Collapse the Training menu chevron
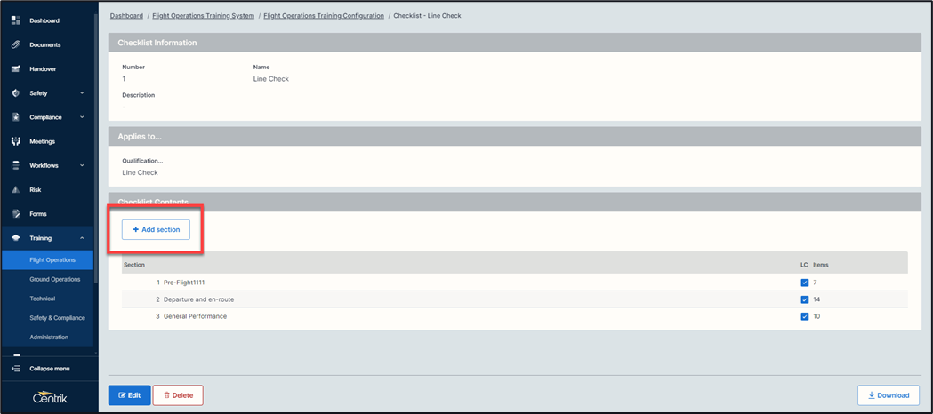The width and height of the screenshot is (933, 414). 82,238
